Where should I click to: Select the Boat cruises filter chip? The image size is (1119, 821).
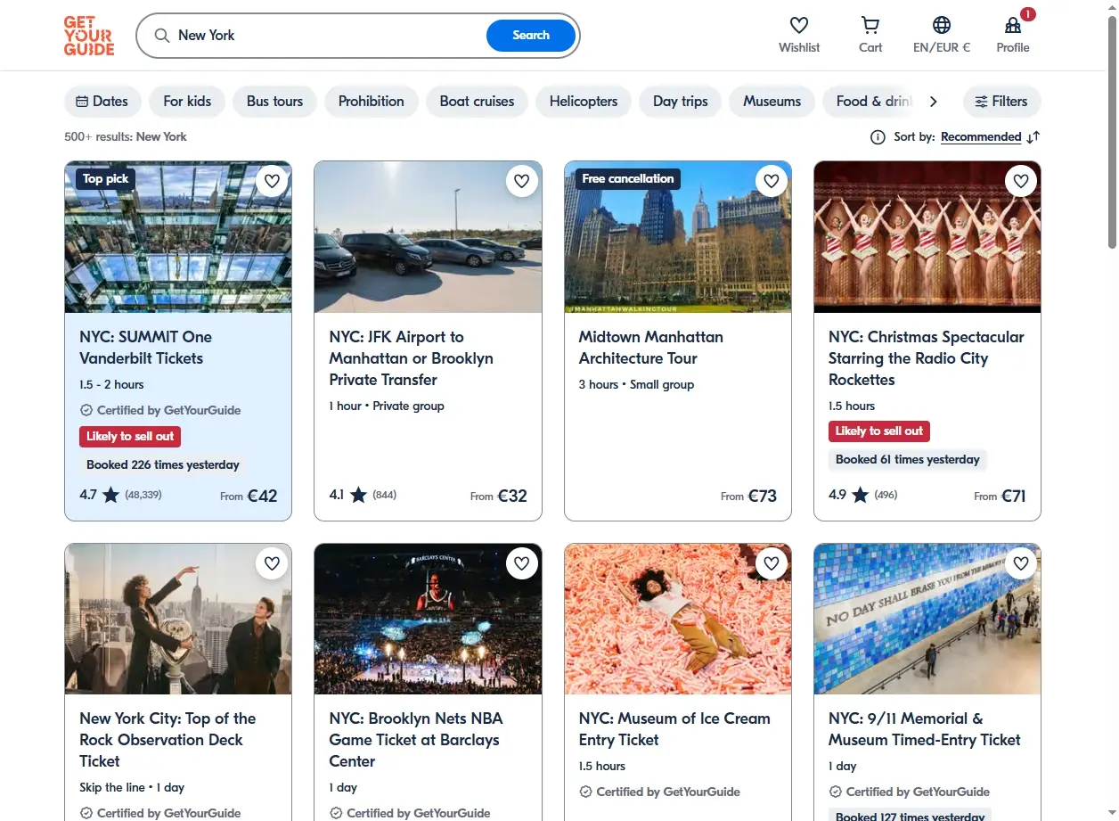477,102
